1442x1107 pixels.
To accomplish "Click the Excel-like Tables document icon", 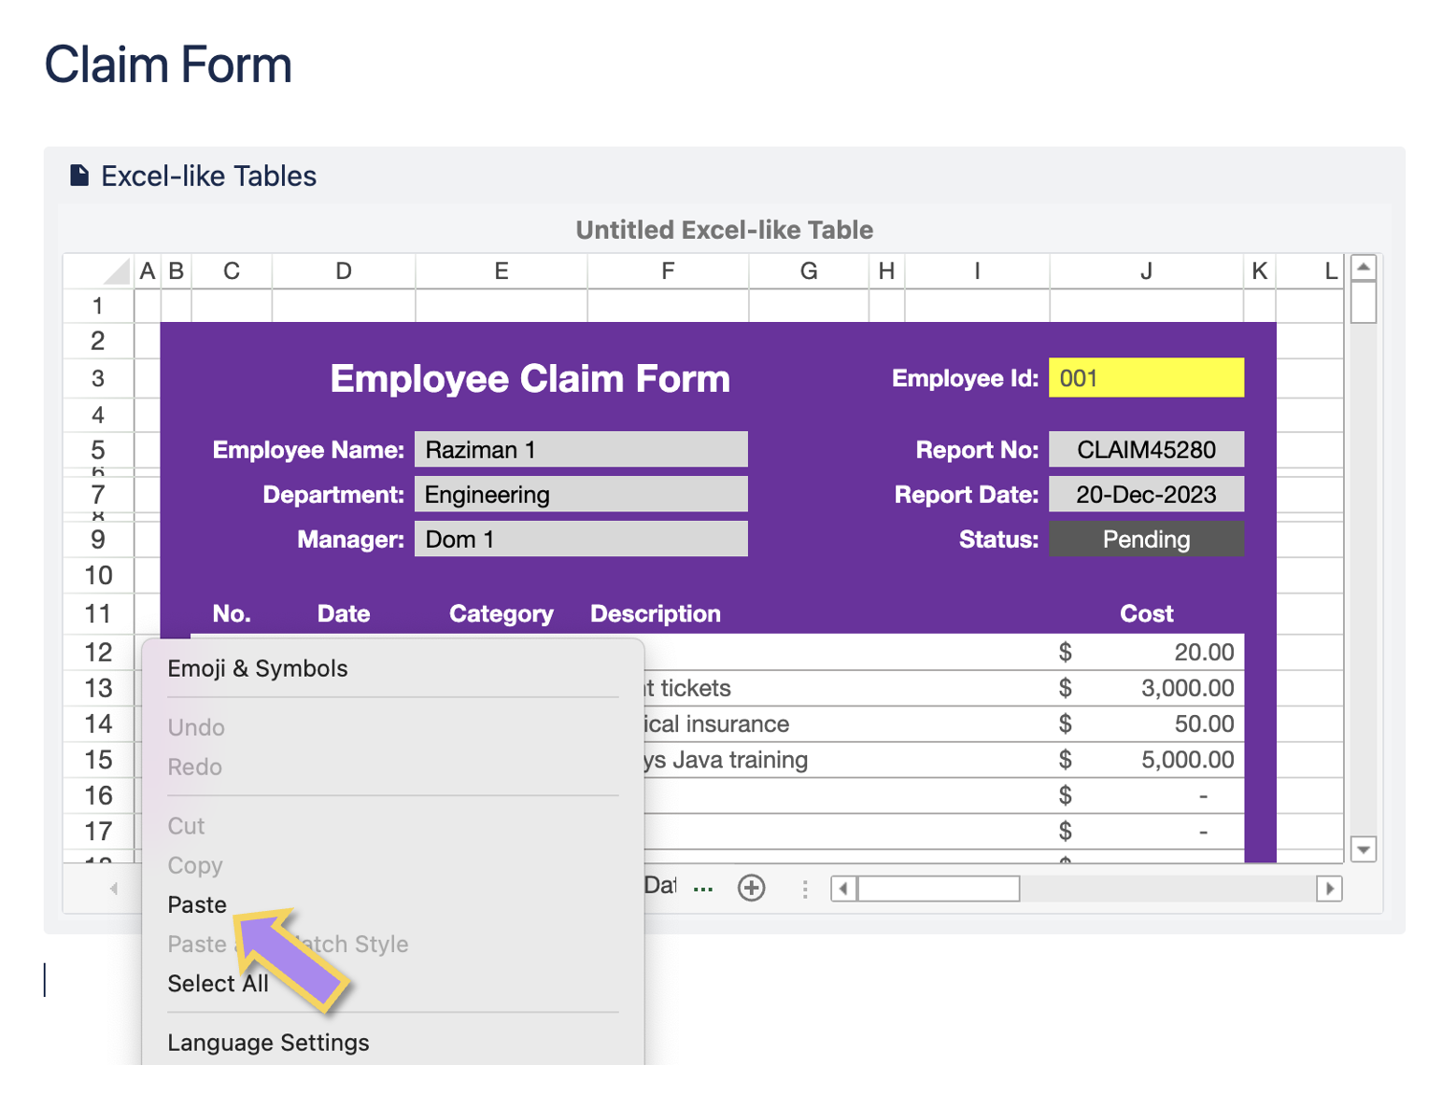I will (x=79, y=175).
